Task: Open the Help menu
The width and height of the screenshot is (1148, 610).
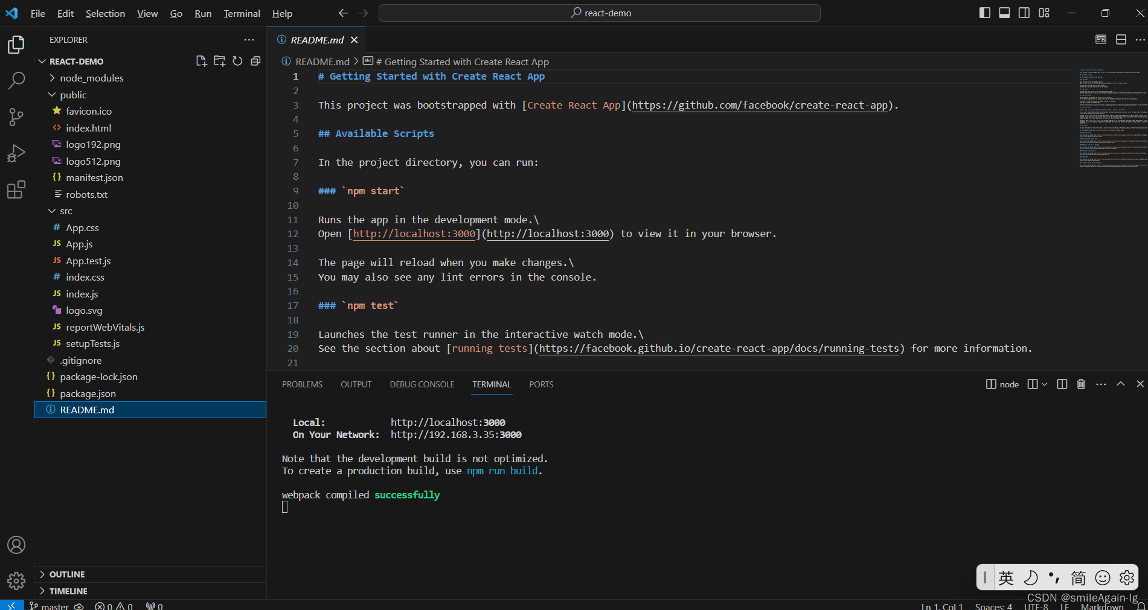Action: click(x=282, y=13)
